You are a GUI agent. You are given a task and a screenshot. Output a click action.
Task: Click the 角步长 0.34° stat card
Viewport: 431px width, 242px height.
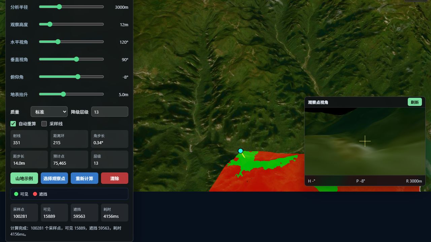tap(109, 139)
